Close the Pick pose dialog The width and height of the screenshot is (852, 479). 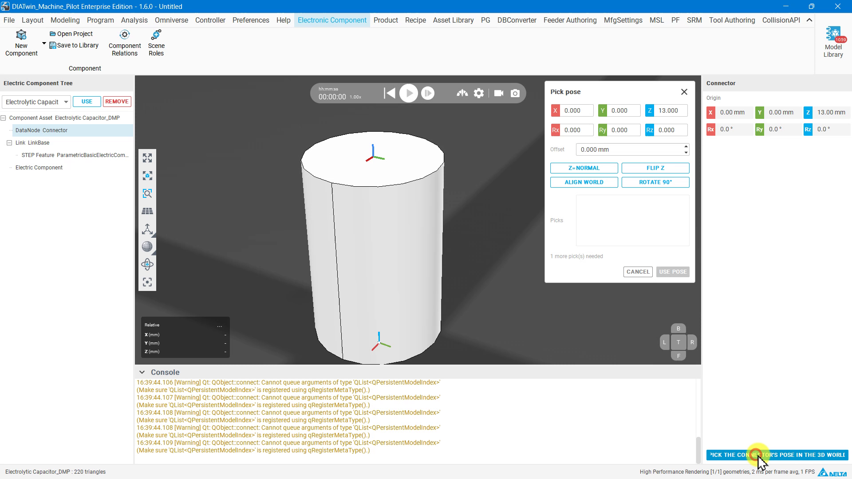684,92
